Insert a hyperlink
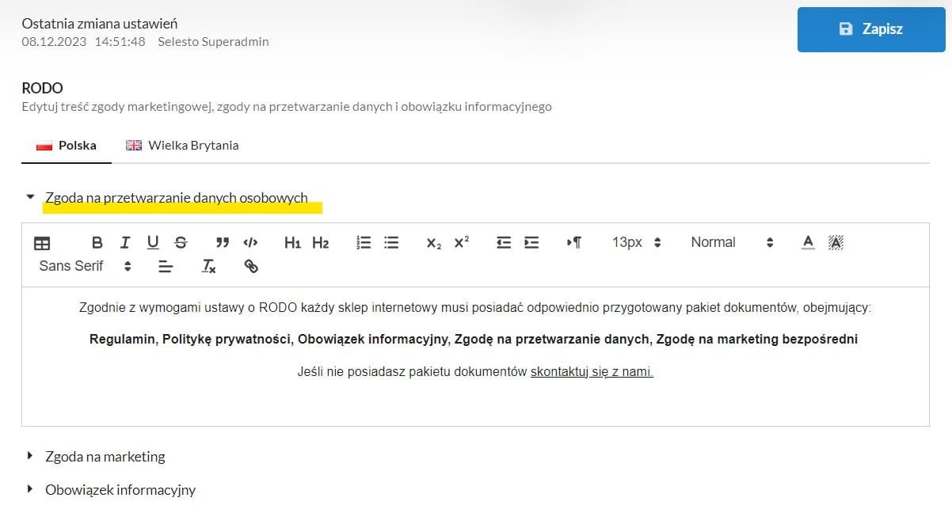This screenshot has width=952, height=528. point(251,267)
